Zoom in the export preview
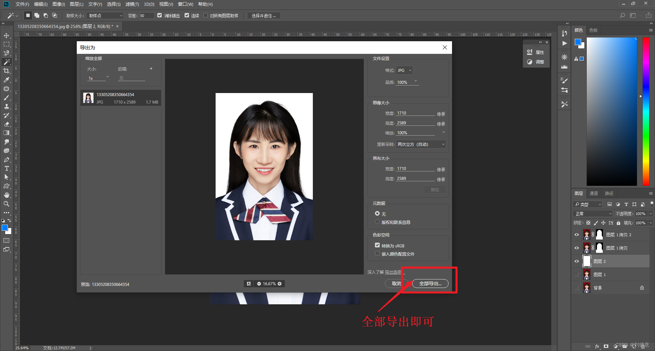The height and width of the screenshot is (351, 655). point(280,284)
